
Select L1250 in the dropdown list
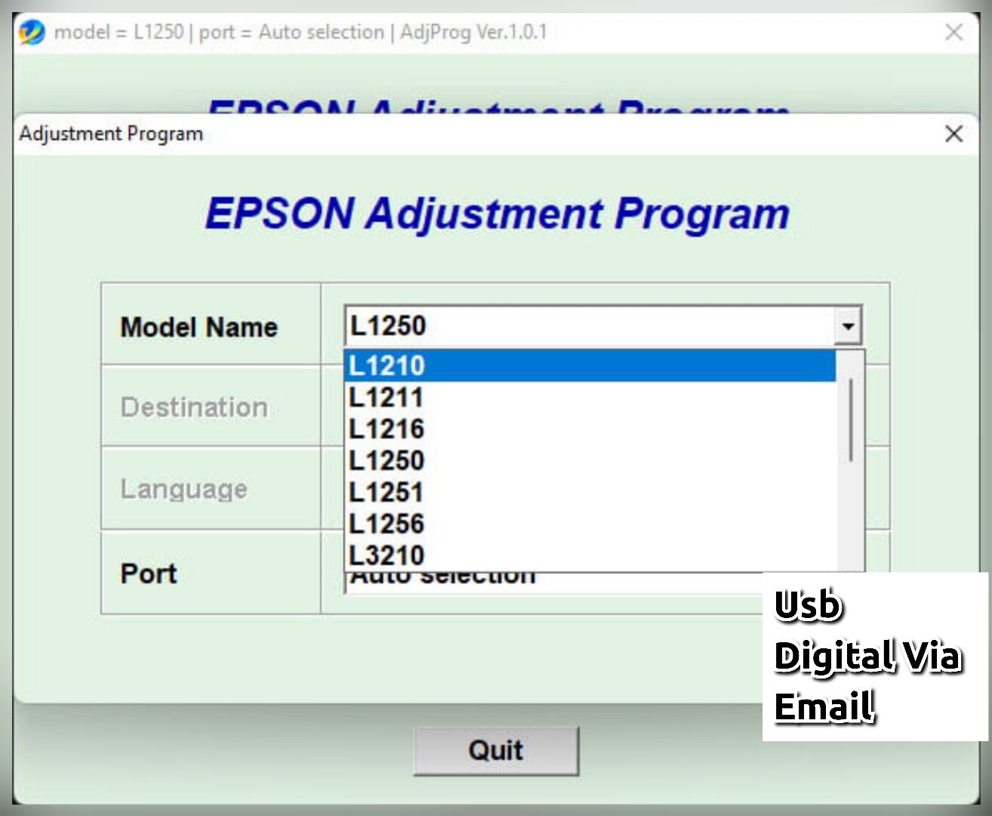click(x=590, y=461)
